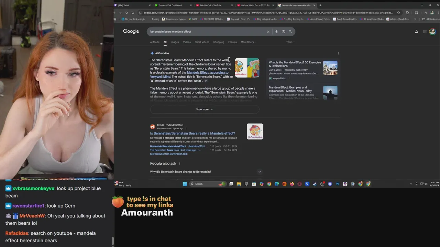Viewport: 440px width, 247px height.
Task: Open 'More results from www.reddit.com'
Action: tap(169, 154)
